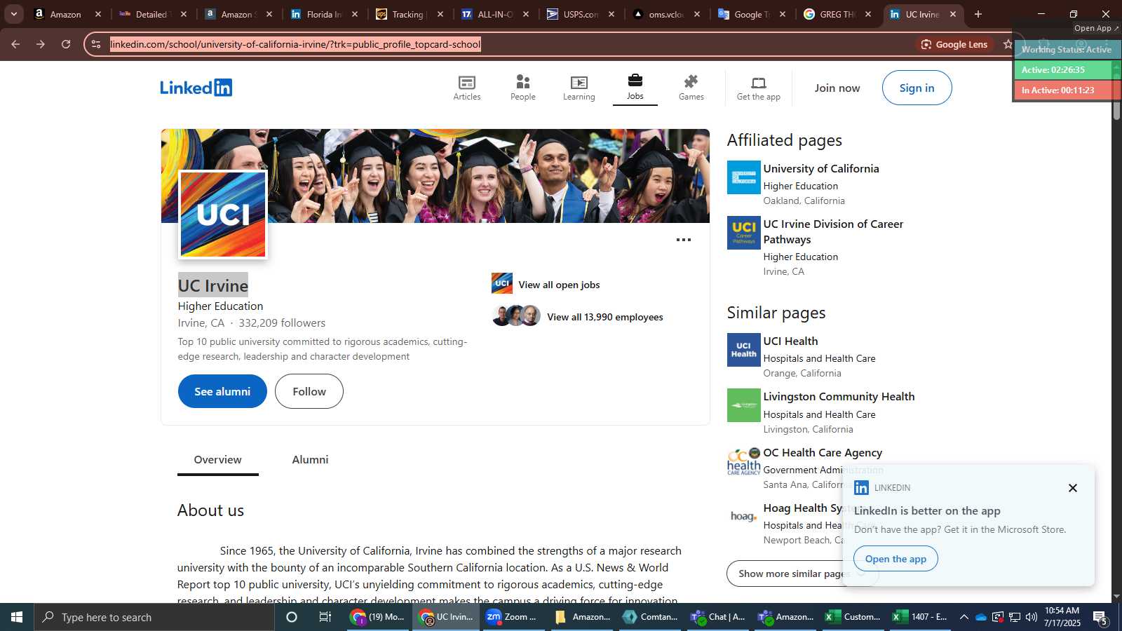The image size is (1122, 631).
Task: Click the Join now link
Action: (x=837, y=88)
